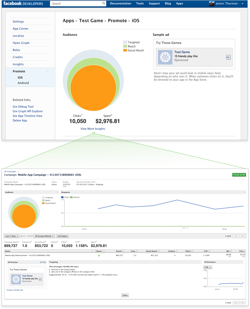Click the chevron beside Promote in sidebar
Image resolution: width=250 pixels, height=309 pixels.
47,71
